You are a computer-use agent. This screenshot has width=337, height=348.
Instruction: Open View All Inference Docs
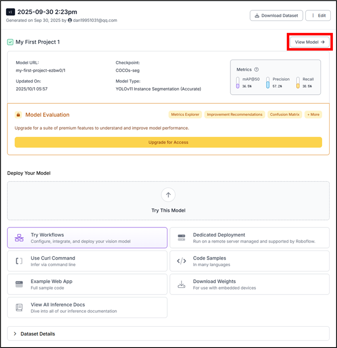pyautogui.click(x=87, y=308)
